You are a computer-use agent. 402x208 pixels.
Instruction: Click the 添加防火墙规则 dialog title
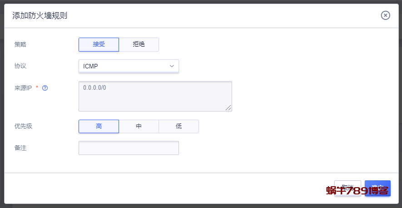click(40, 16)
